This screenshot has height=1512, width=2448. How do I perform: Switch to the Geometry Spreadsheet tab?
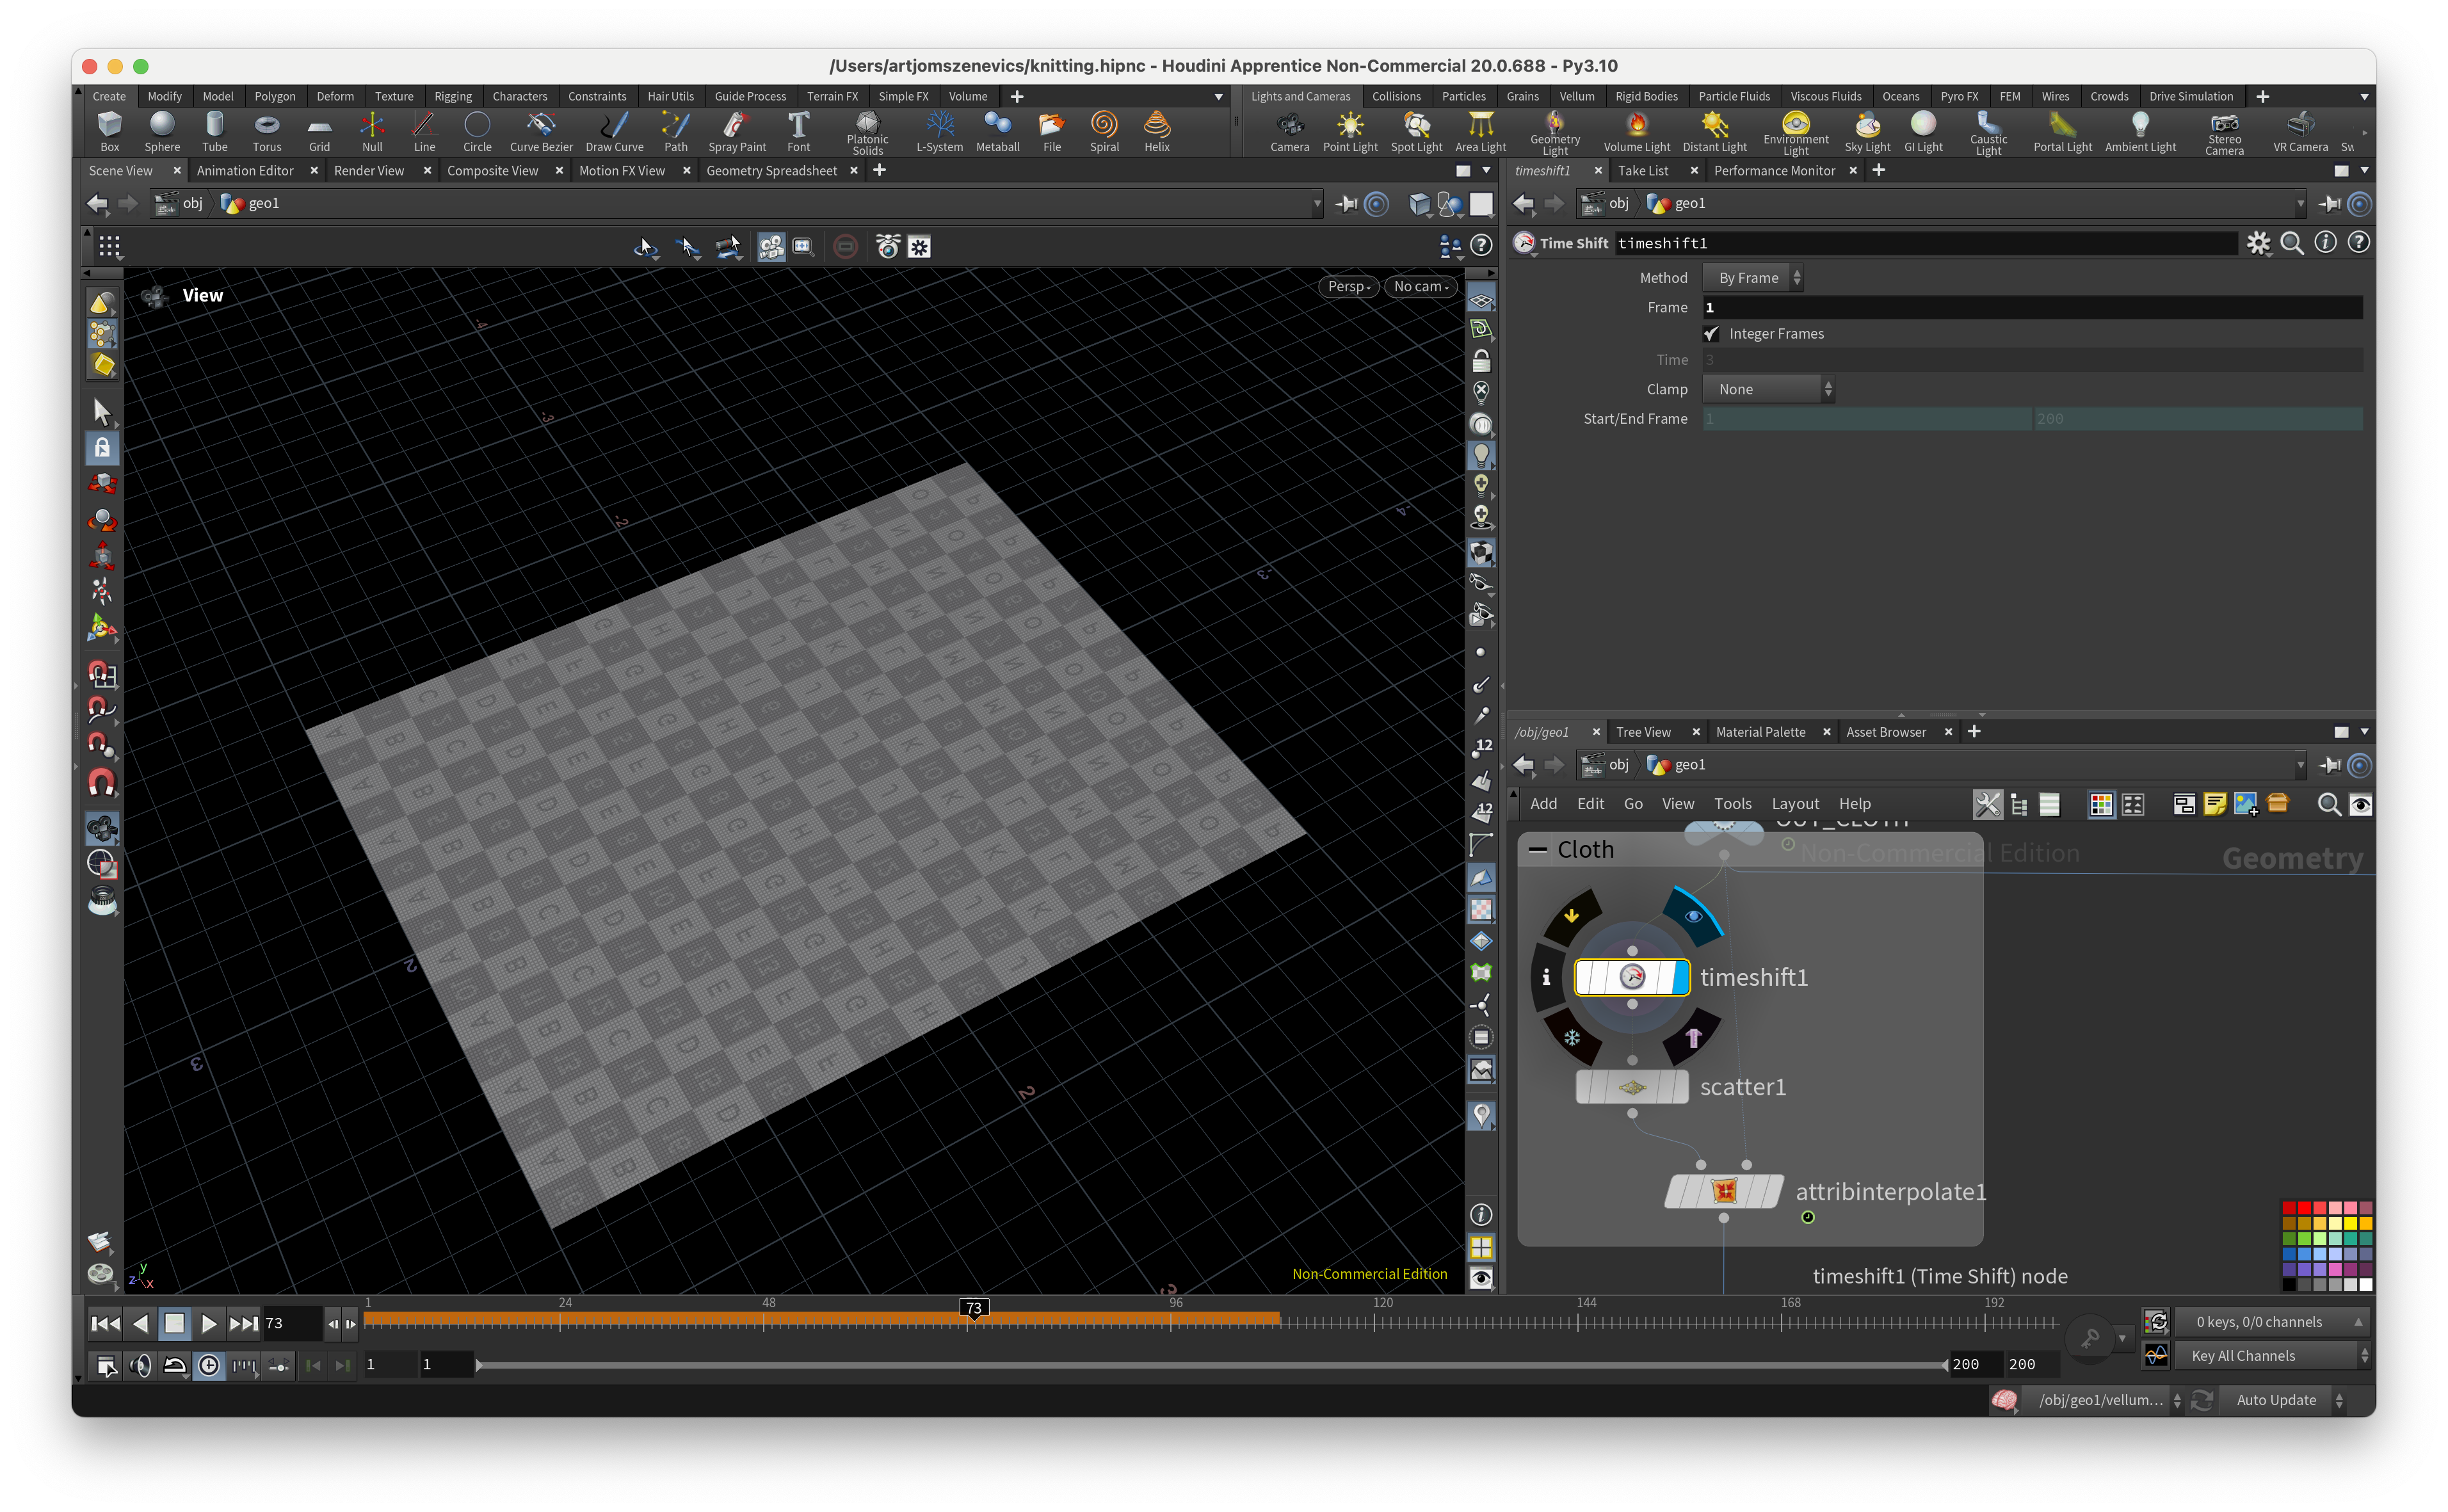771,171
